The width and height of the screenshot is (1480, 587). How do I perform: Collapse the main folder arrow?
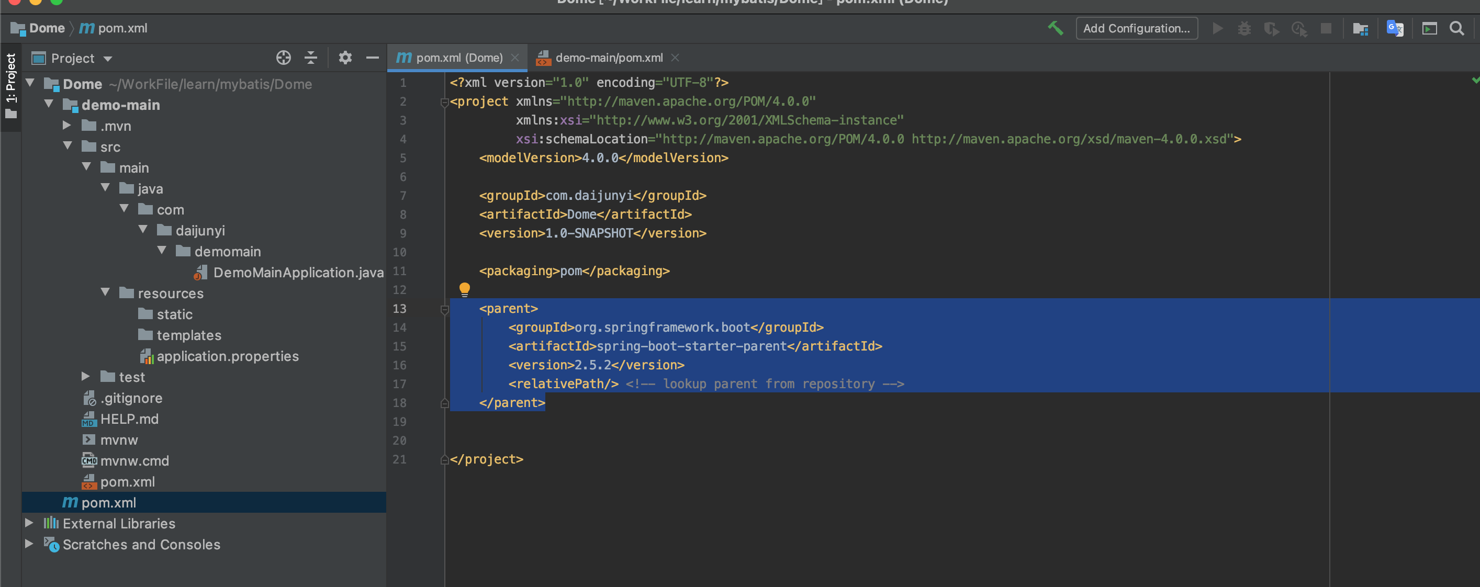(87, 166)
